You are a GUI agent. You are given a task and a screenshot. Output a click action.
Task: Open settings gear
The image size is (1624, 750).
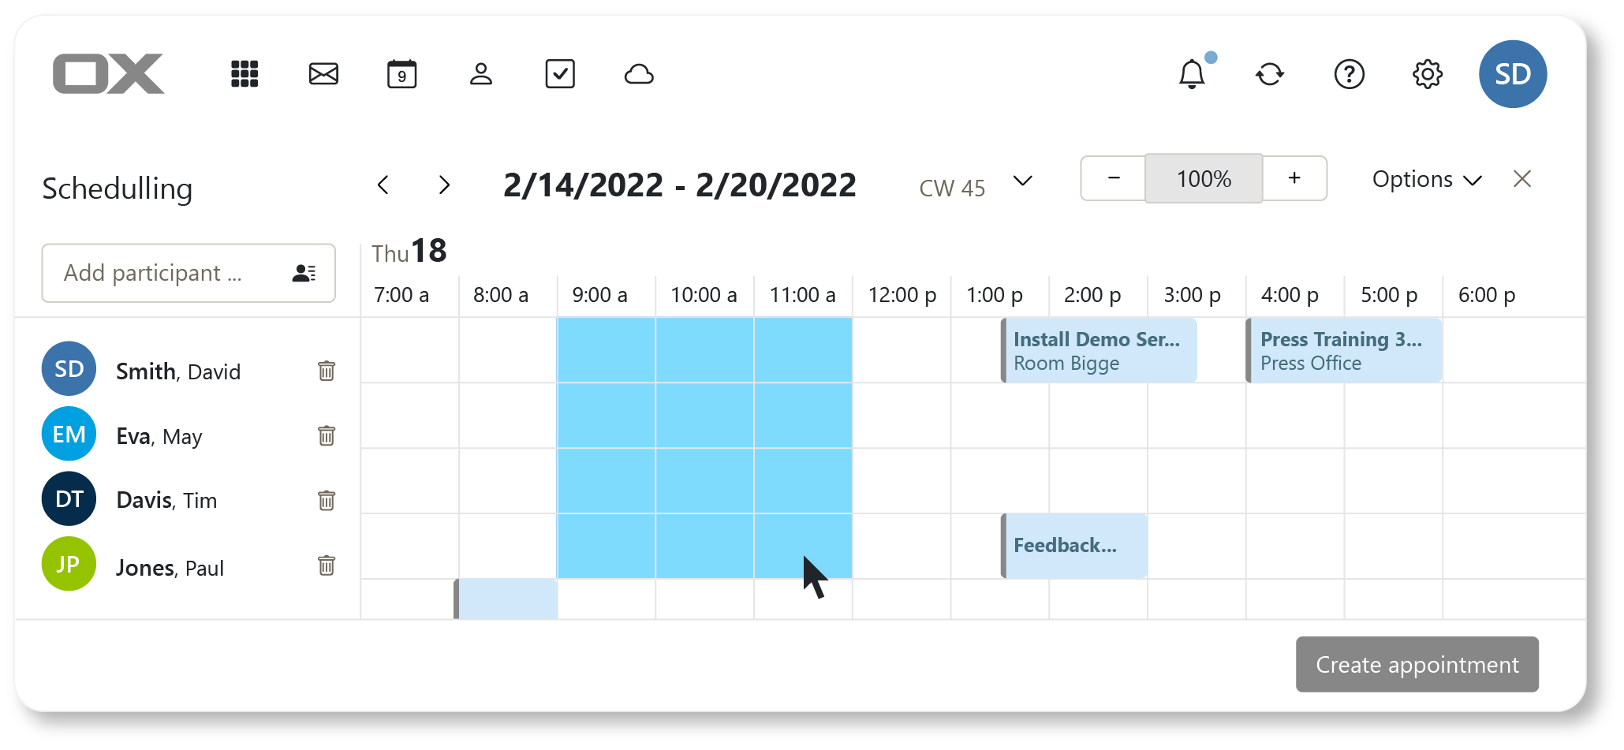click(1428, 74)
